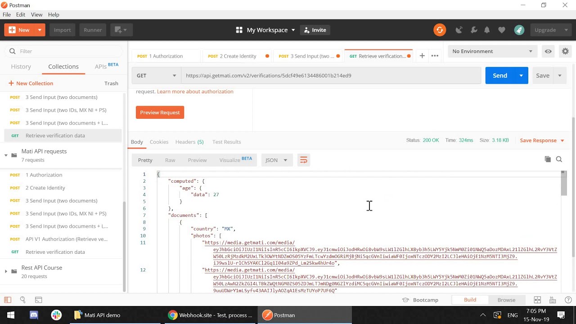Open Postman console icon in bottom bar
Viewport: 576px width, 324px height.
point(38,300)
